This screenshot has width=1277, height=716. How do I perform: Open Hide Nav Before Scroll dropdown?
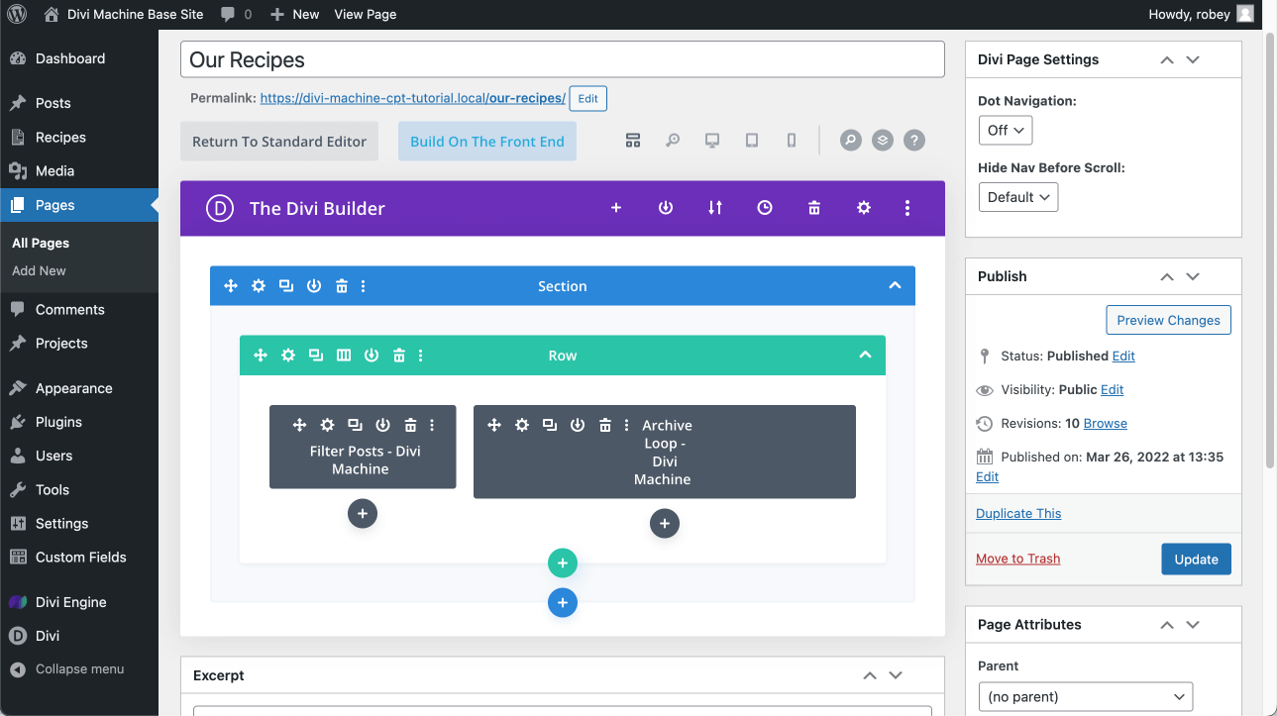tap(1018, 197)
